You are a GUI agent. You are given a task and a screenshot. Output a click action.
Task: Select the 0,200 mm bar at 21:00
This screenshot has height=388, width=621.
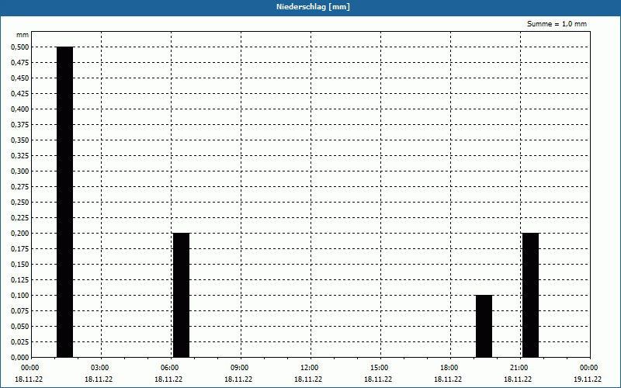(x=531, y=295)
